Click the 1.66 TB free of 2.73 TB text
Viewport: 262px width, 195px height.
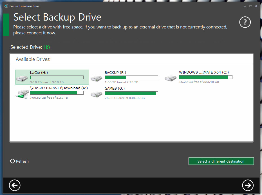click(x=122, y=82)
